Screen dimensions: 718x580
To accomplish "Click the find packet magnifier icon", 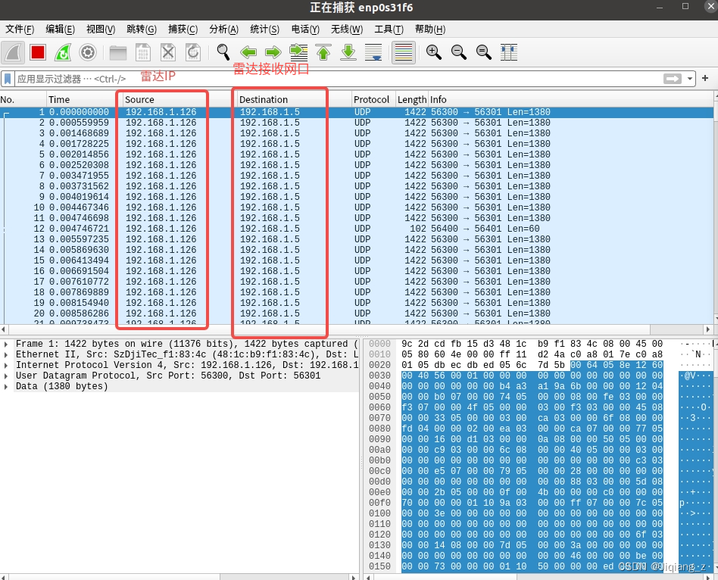I will (223, 52).
